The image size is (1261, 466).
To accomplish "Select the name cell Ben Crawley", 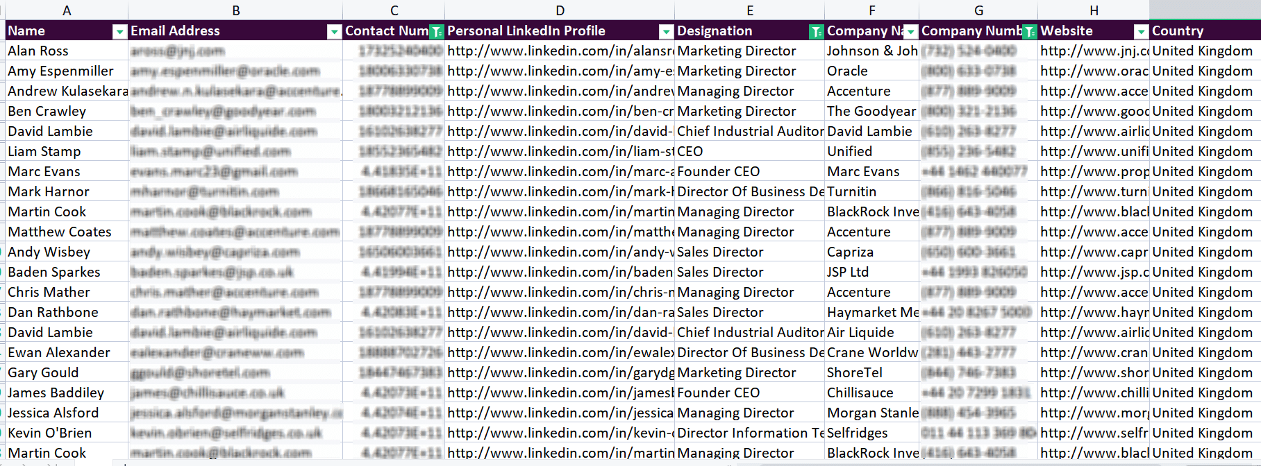I will coord(67,111).
